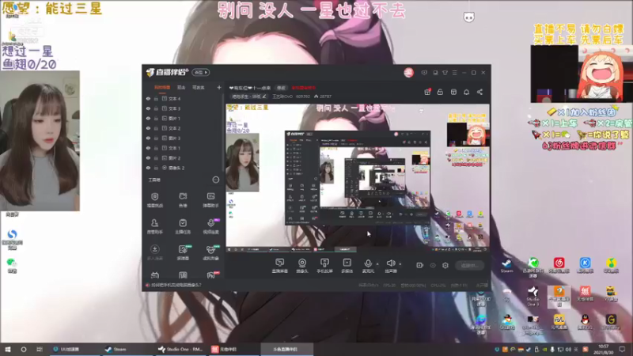
Task: Hide the 文本 1 layer
Action: tap(148, 148)
